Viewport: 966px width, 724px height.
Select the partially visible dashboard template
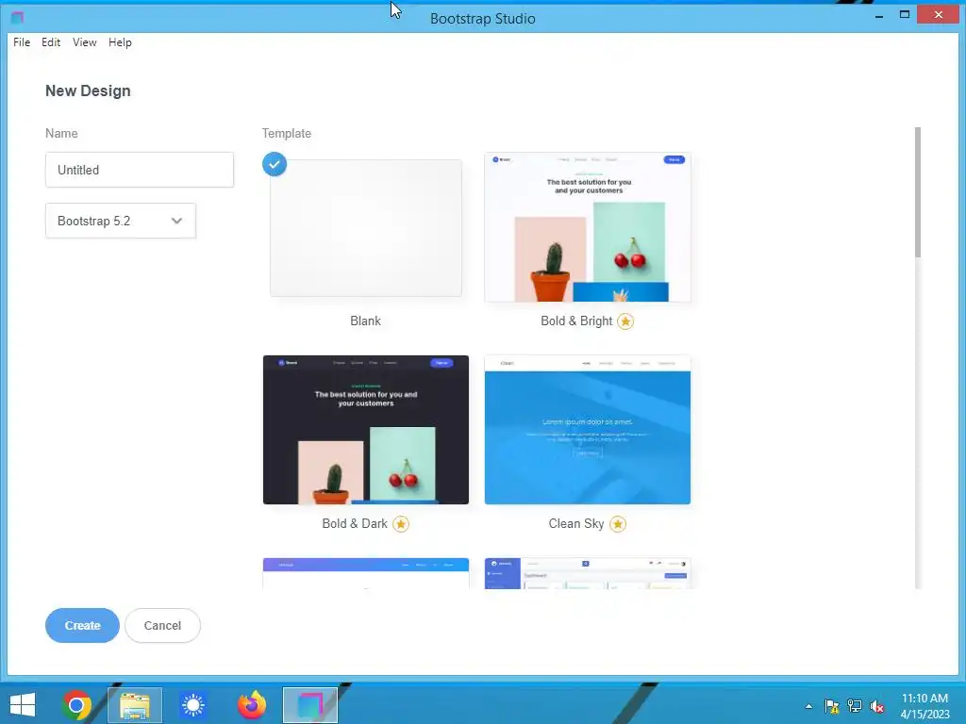588,573
